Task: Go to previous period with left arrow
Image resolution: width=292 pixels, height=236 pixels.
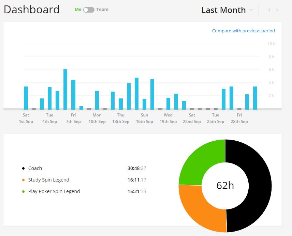Action: point(269,10)
